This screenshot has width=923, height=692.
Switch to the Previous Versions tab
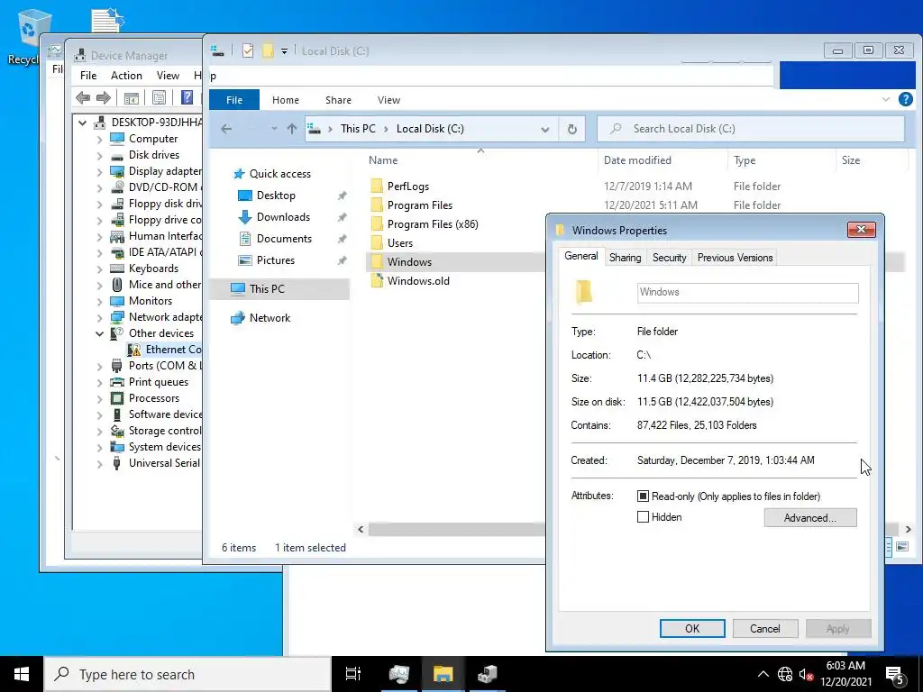point(735,258)
